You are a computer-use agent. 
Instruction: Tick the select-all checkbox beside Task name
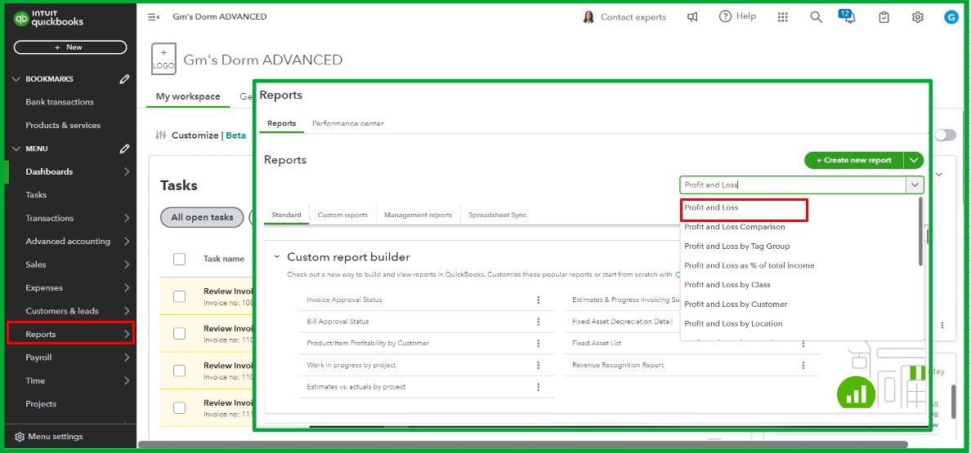pyautogui.click(x=180, y=259)
